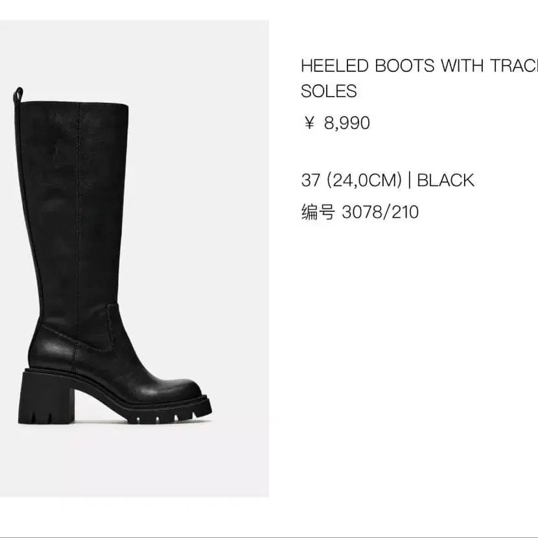Click the word BOOTS in the title
This screenshot has height=538, width=538.
tap(404, 65)
